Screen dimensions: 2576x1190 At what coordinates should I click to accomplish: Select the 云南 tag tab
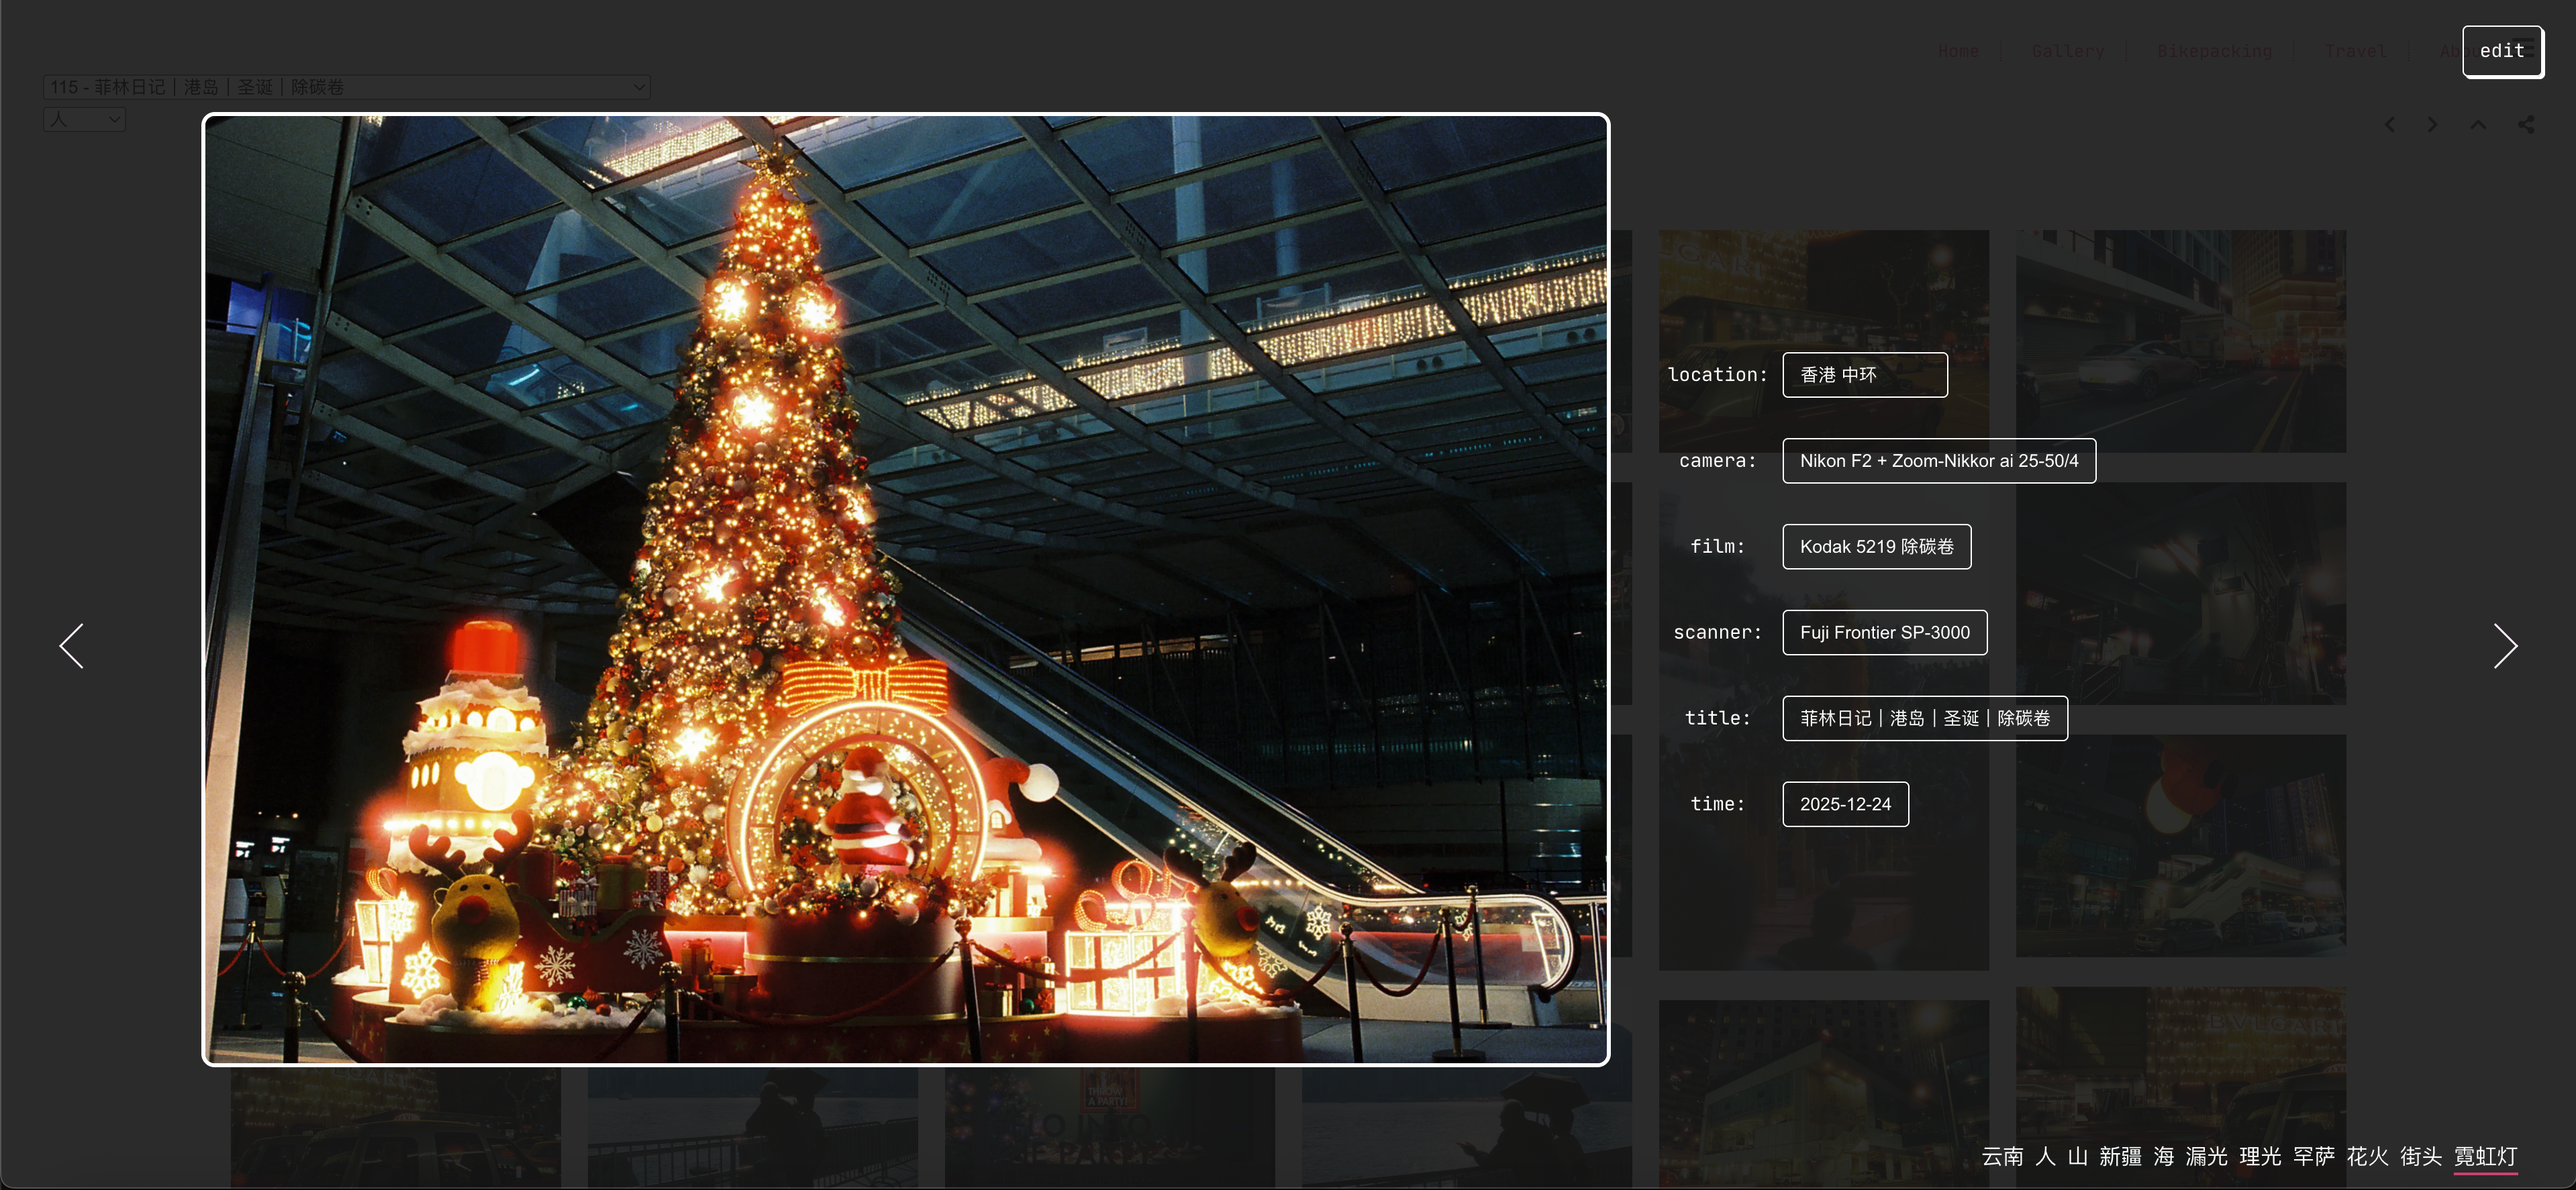pos(2002,1156)
